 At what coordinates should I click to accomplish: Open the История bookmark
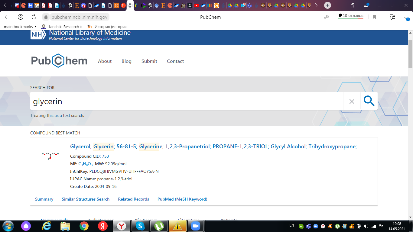[107, 27]
